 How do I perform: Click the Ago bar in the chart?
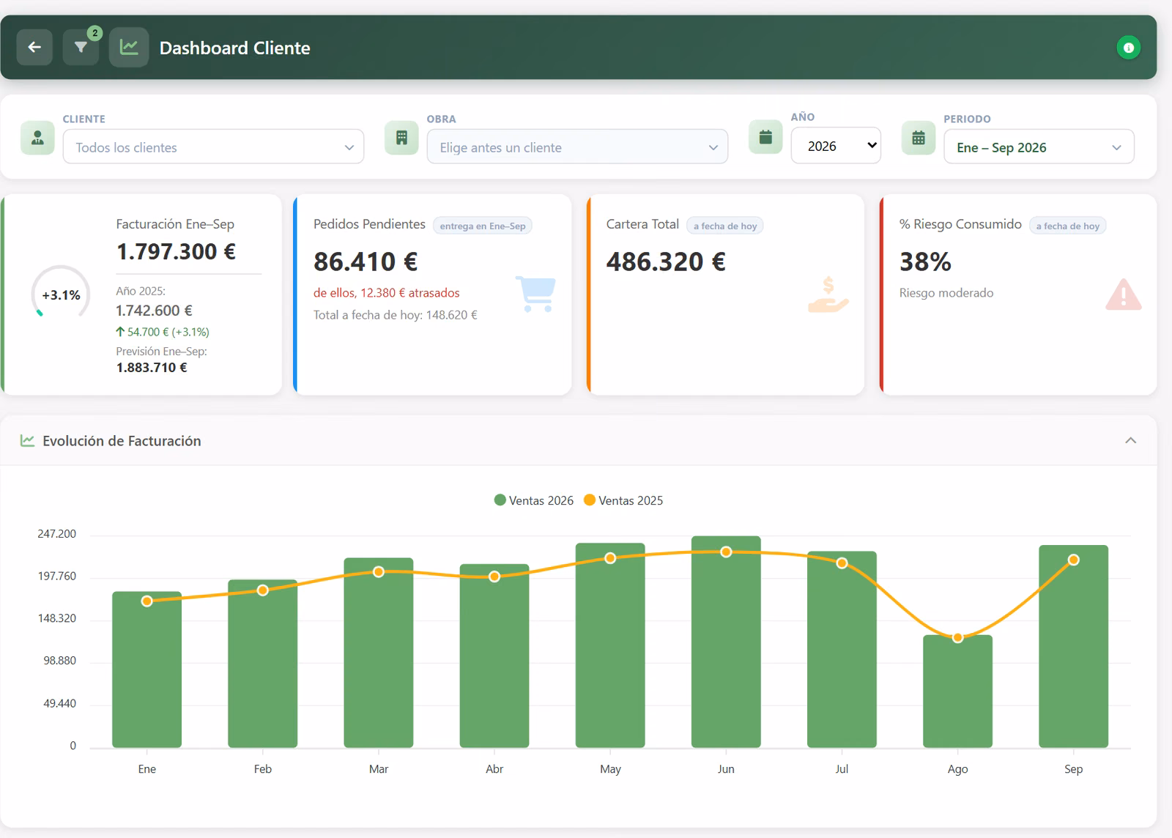957,691
